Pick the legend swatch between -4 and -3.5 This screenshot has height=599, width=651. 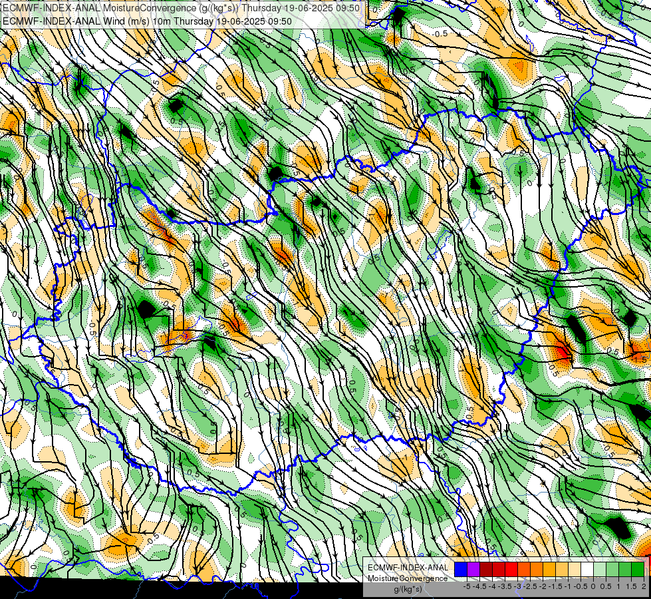pyautogui.click(x=499, y=570)
